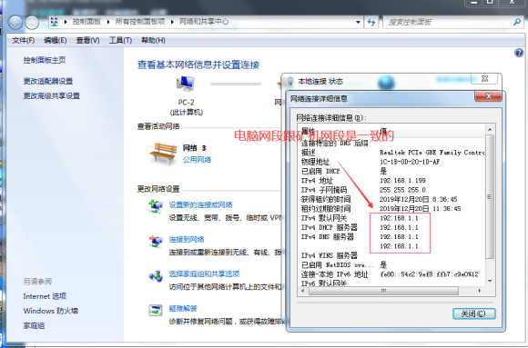The width and height of the screenshot is (528, 348).
Task: Open the 文件(F) menu
Action: [24, 40]
